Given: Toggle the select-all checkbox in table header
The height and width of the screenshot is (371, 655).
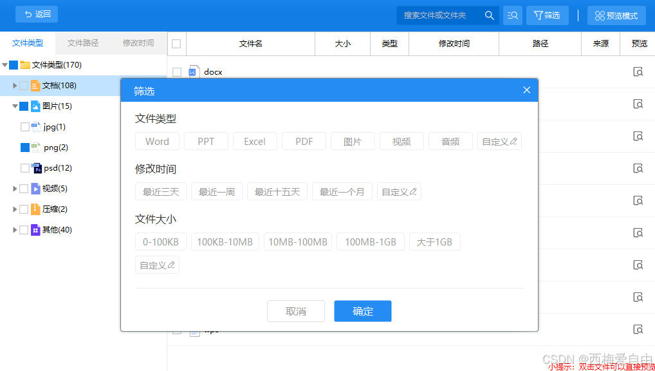Looking at the screenshot, I should tap(176, 44).
